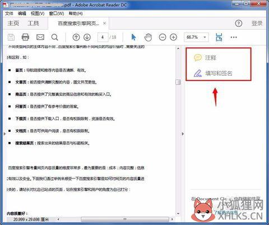Open the 填写和签名 tool
The image size is (269, 225).
coord(213,73)
